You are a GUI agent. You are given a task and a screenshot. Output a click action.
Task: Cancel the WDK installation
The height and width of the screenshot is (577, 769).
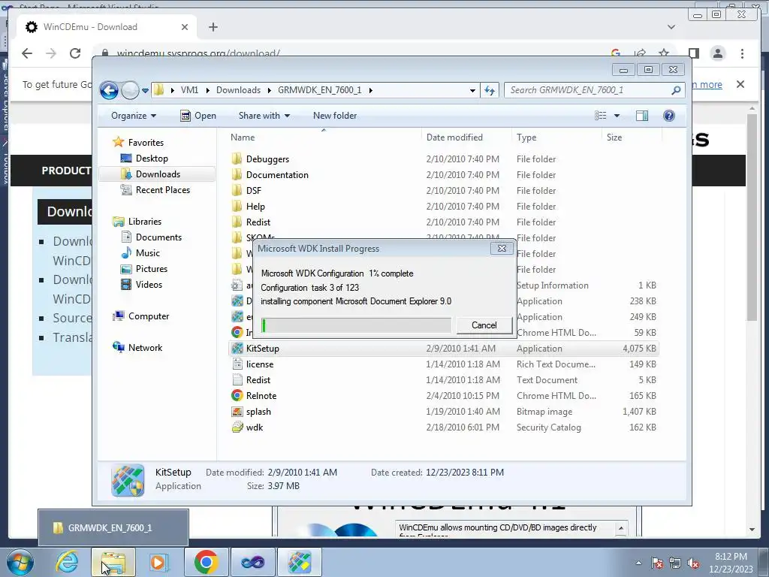click(x=484, y=325)
